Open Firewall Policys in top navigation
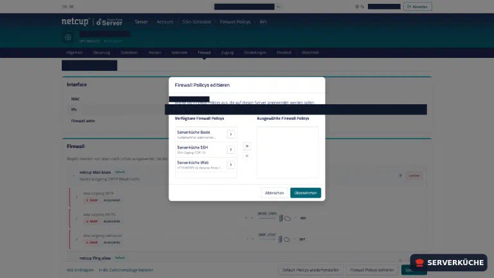 point(235,22)
